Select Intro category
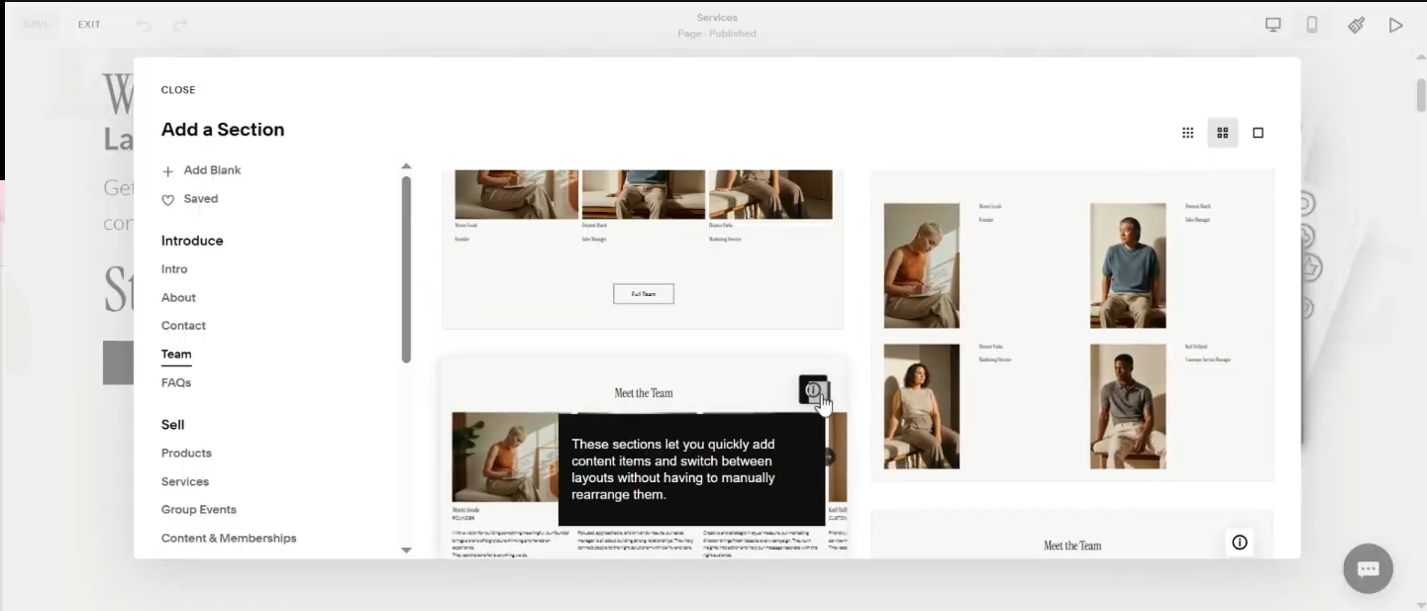1427x611 pixels. tap(174, 269)
